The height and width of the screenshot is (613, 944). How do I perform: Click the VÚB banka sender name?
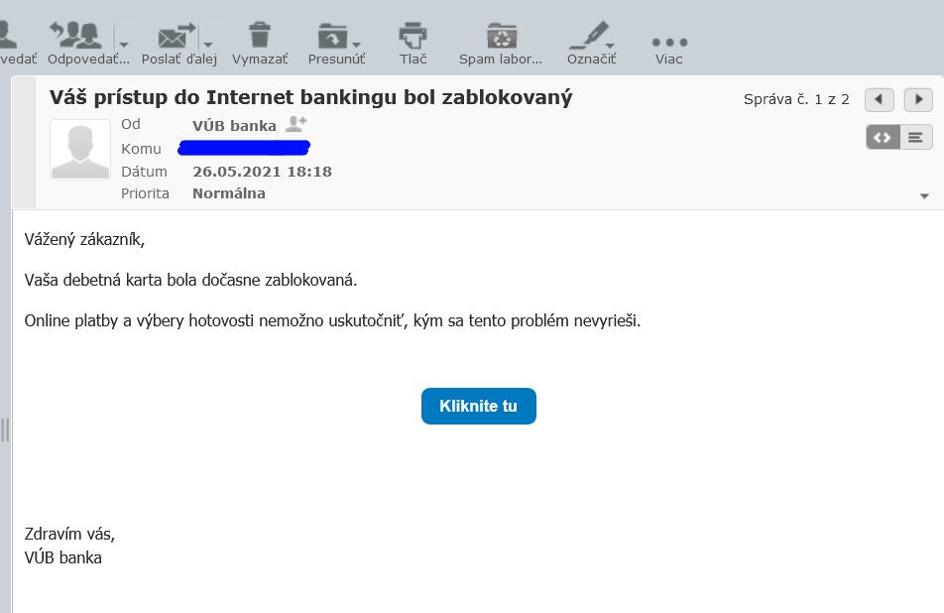[x=234, y=126]
